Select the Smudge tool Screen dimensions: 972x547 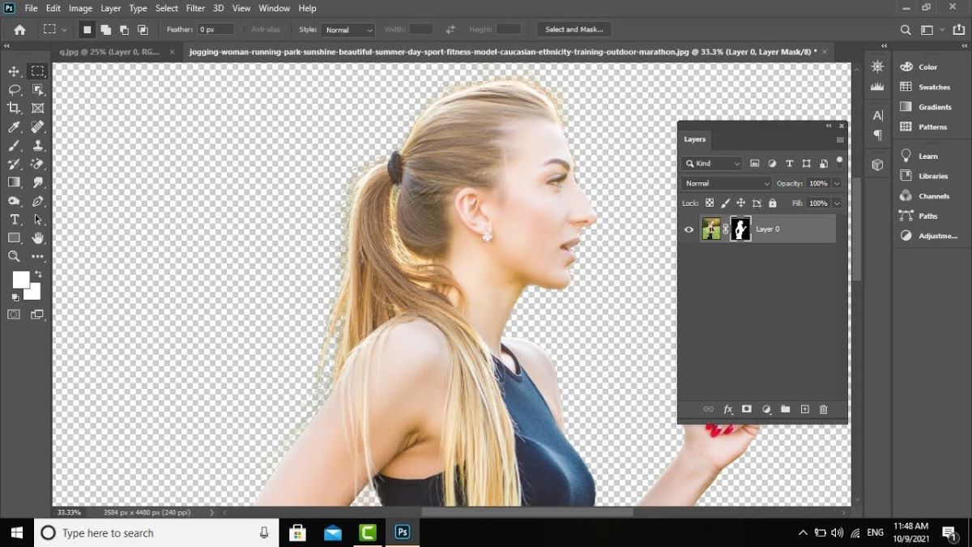[37, 182]
